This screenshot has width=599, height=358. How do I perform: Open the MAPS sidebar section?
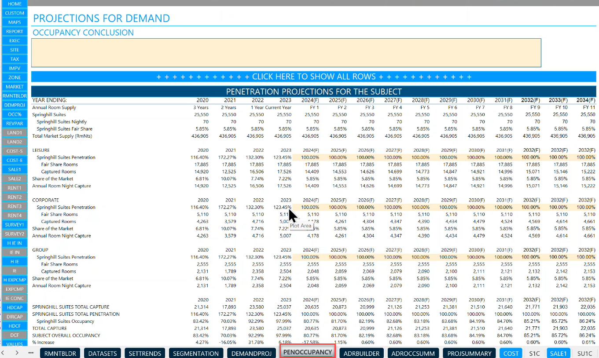[x=15, y=22]
